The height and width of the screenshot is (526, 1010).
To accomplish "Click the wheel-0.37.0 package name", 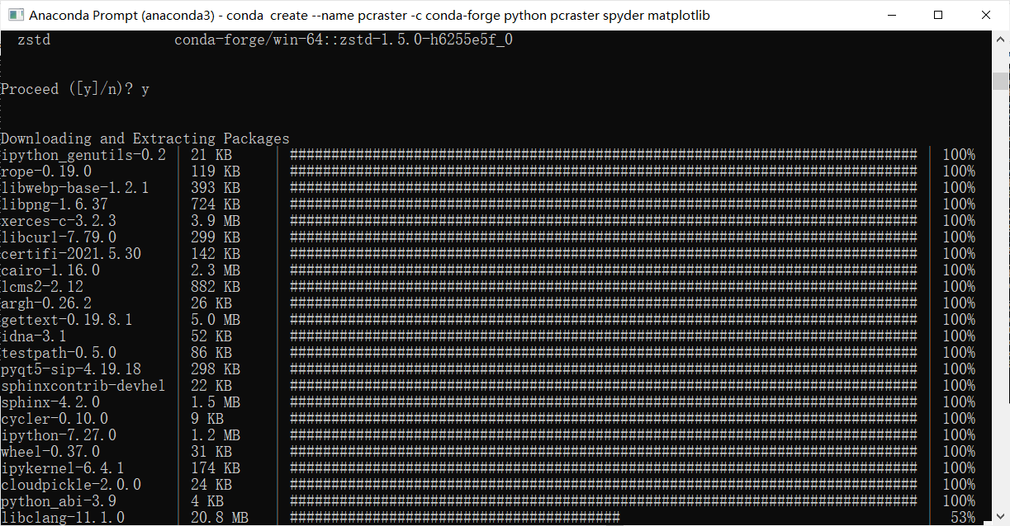I will [50, 452].
